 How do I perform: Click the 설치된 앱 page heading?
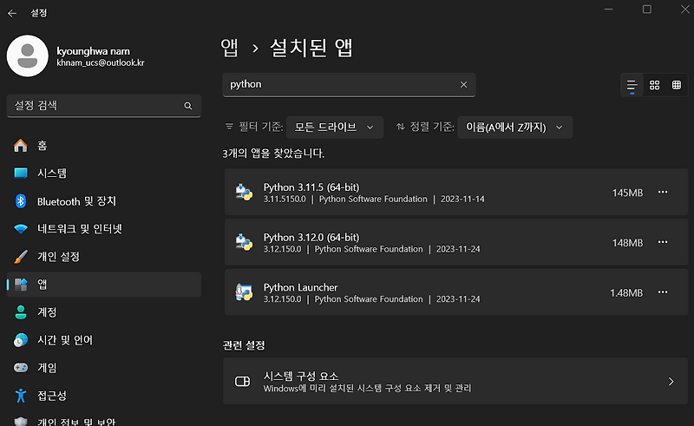311,48
